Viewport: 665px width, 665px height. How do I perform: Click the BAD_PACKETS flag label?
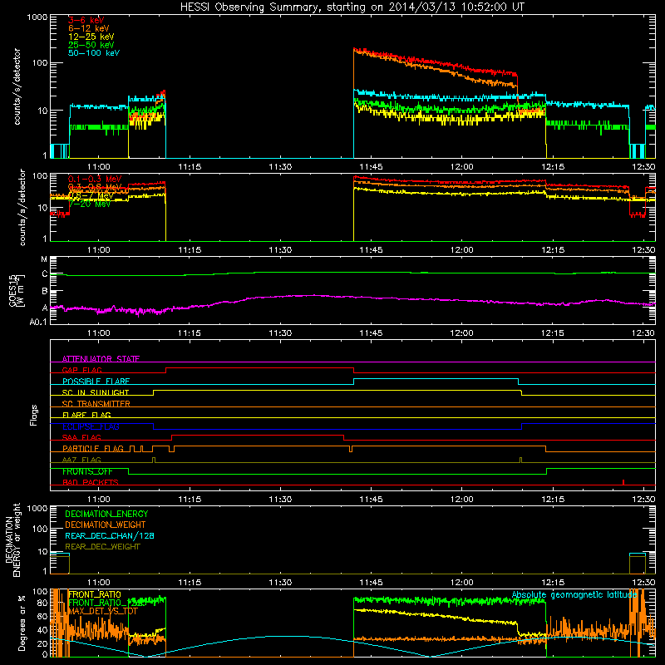click(91, 482)
